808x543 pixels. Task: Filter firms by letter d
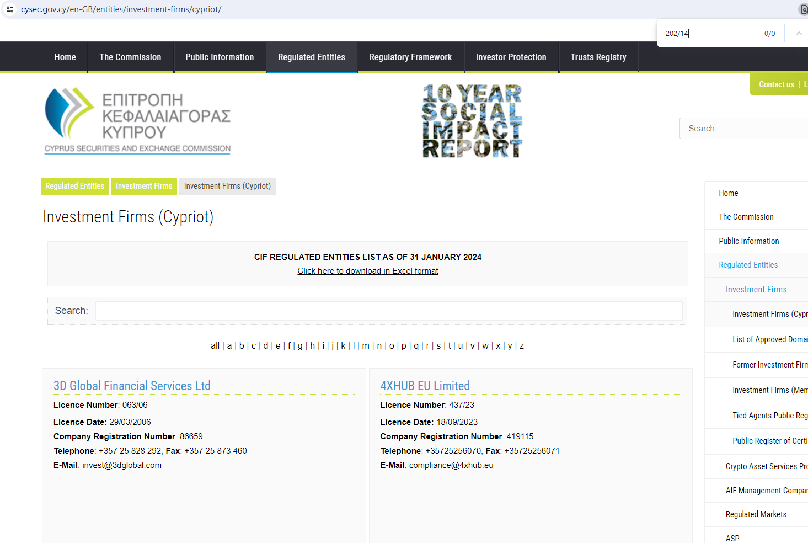(x=266, y=346)
